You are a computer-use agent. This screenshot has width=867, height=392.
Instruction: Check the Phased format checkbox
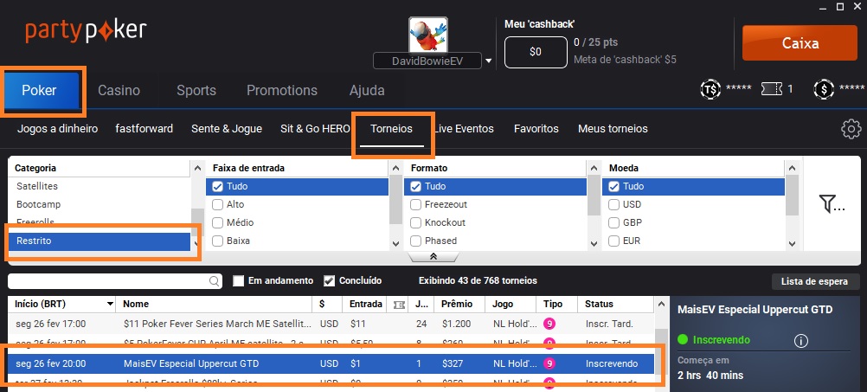pos(415,241)
